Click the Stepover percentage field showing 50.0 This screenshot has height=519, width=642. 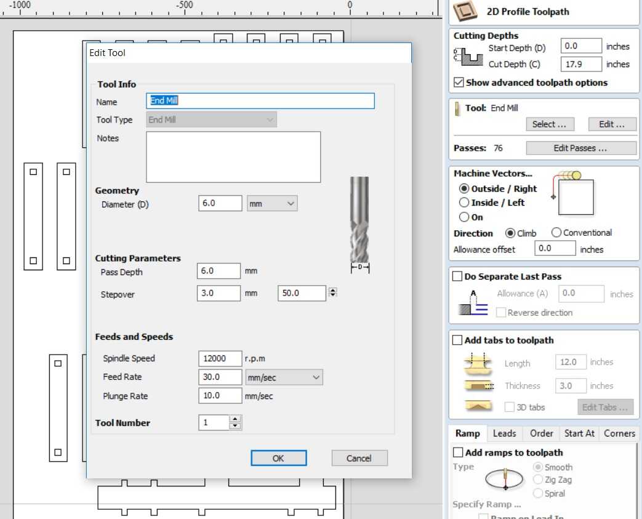[302, 293]
